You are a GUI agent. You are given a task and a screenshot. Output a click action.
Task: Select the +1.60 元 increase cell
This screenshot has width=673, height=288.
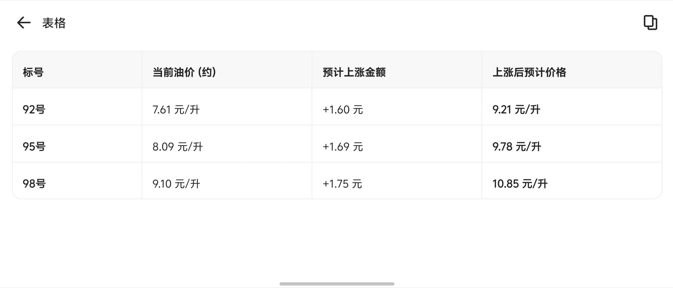(x=342, y=110)
